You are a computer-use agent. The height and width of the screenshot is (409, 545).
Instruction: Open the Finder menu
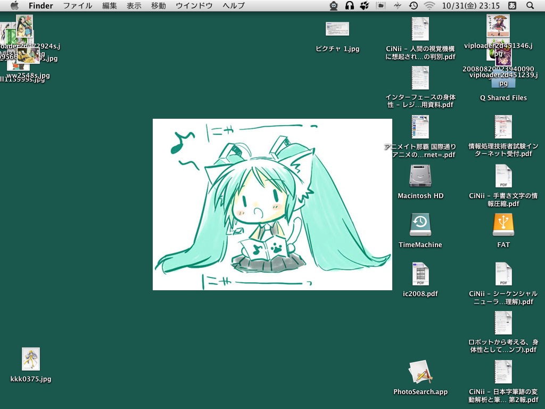(40, 5)
